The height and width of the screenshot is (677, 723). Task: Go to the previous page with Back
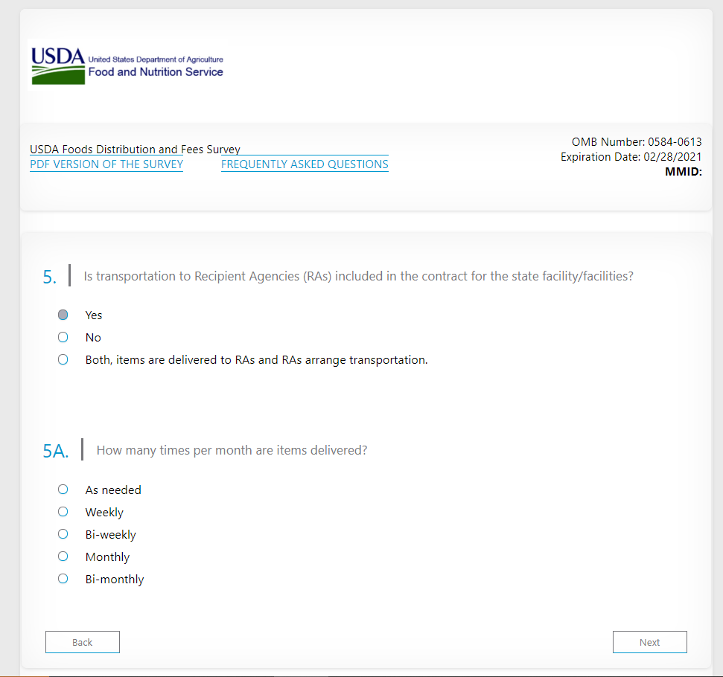83,642
